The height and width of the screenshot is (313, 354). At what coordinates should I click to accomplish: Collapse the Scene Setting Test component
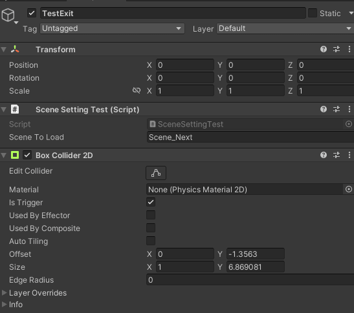point(4,110)
